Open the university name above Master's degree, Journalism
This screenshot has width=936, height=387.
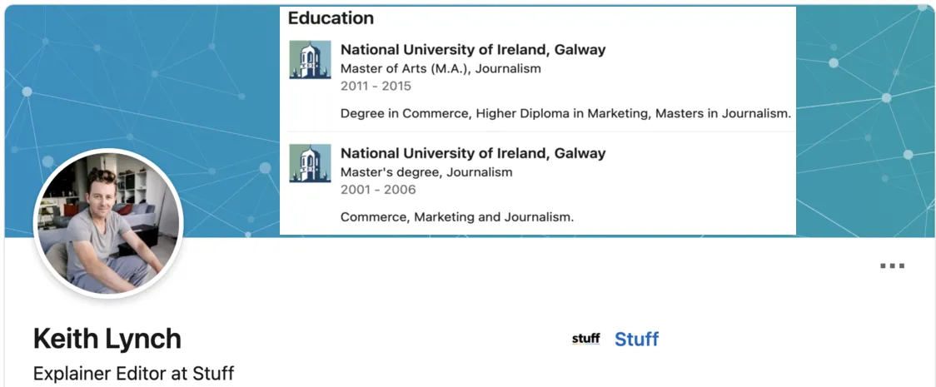click(473, 153)
